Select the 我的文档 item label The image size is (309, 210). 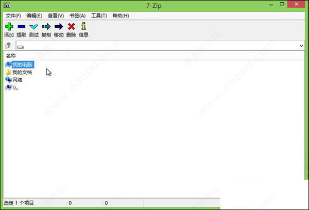pyautogui.click(x=22, y=72)
